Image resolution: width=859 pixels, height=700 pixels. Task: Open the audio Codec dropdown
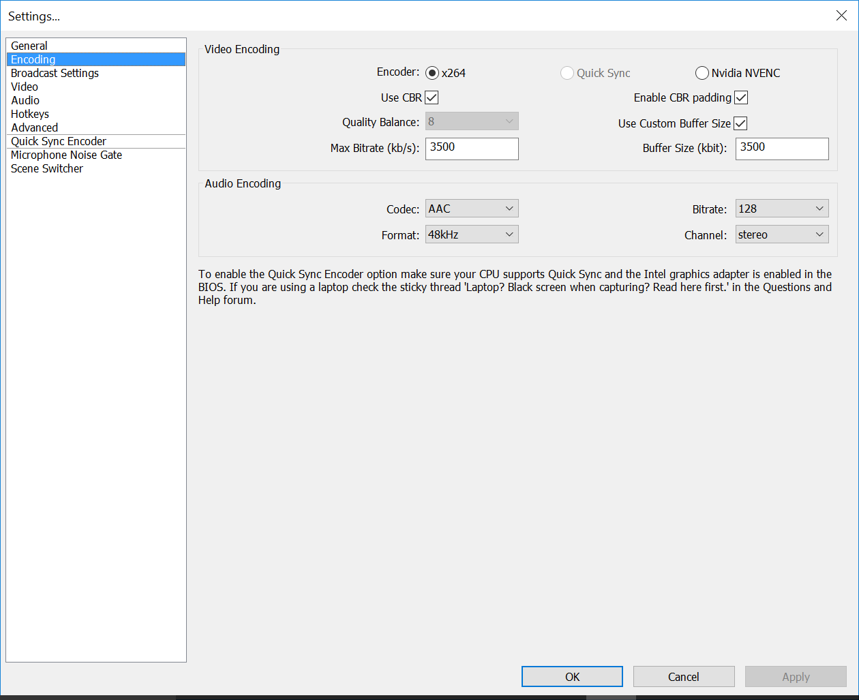pyautogui.click(x=472, y=209)
